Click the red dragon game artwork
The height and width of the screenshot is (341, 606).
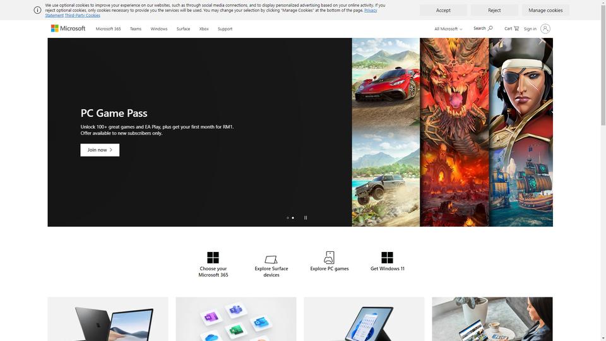click(454, 132)
